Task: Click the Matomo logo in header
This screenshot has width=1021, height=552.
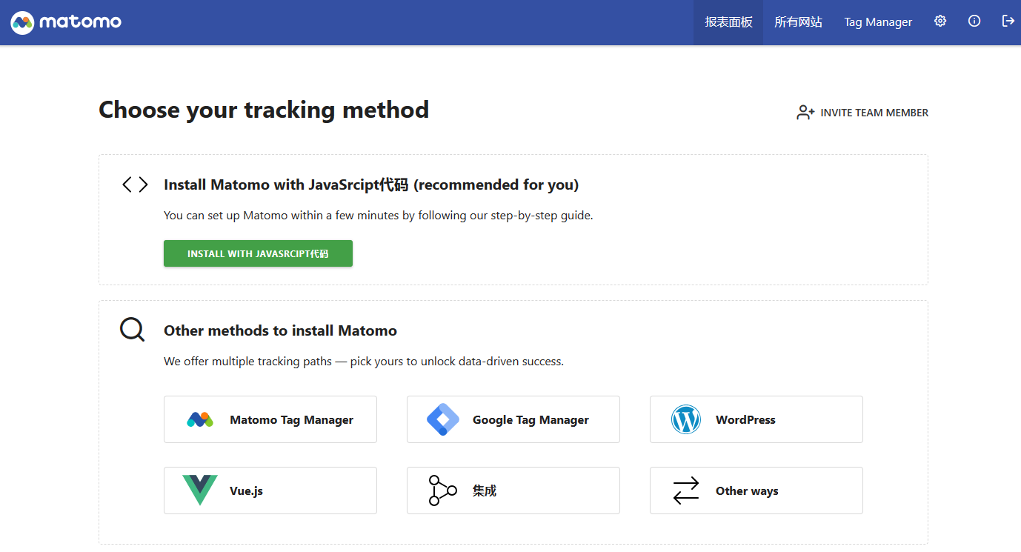Action: pos(66,22)
